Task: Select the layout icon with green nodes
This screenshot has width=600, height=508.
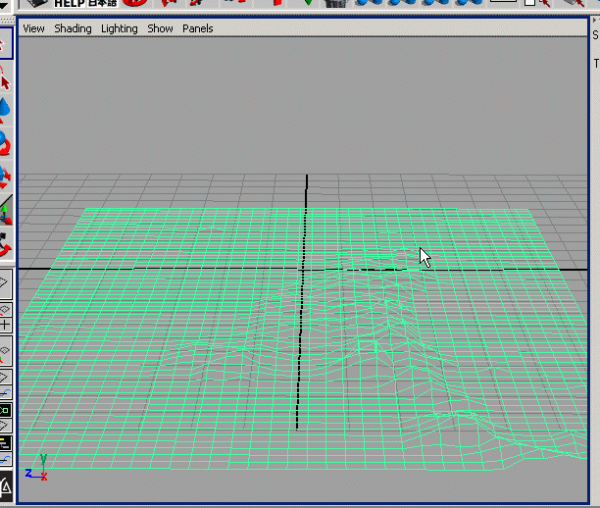Action: coord(5,409)
